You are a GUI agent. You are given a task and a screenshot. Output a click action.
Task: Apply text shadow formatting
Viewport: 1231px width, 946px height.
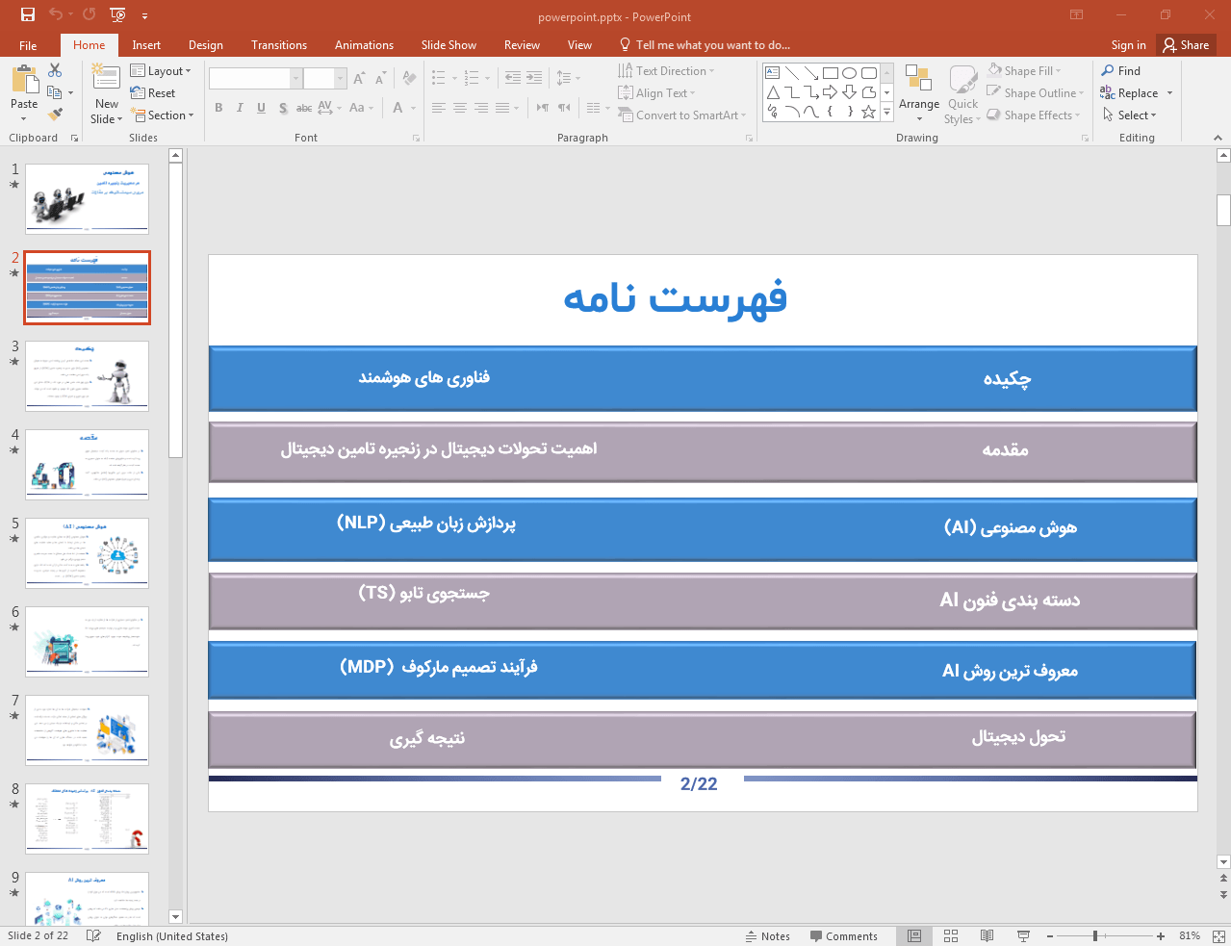tap(283, 108)
